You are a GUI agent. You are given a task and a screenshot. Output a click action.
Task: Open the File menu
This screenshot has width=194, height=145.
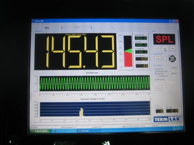[33, 24]
